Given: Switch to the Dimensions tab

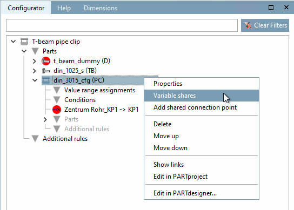Looking at the screenshot, I should point(101,8).
